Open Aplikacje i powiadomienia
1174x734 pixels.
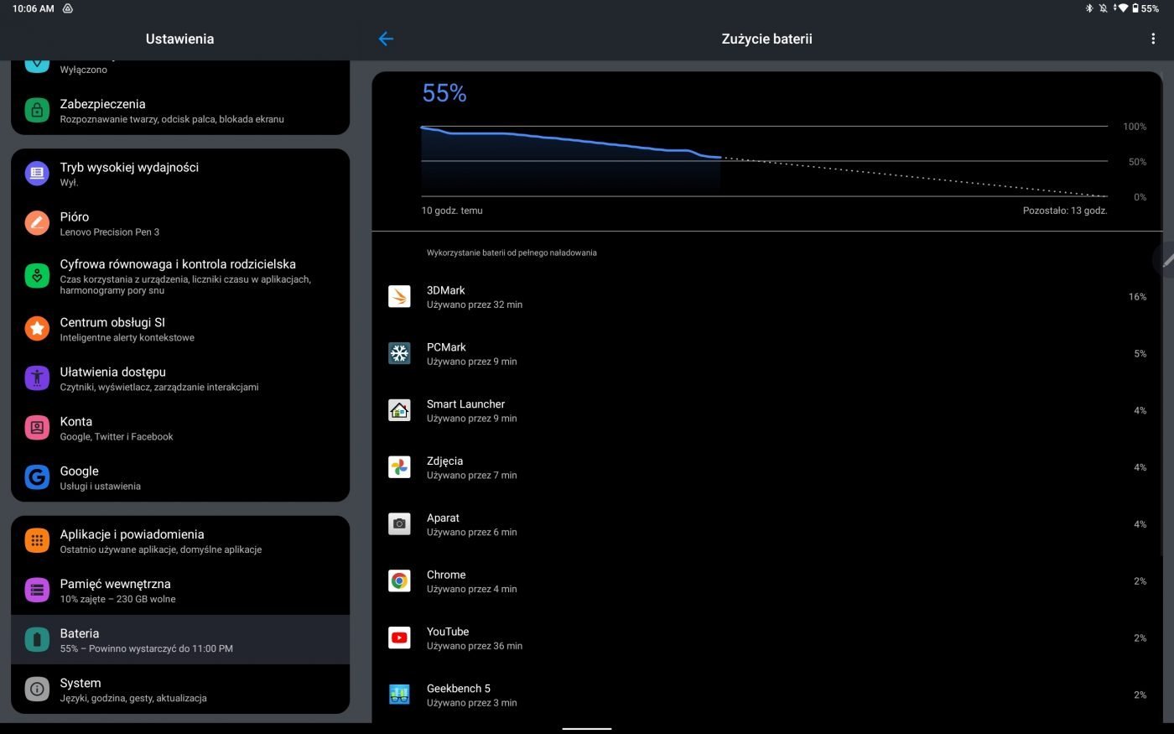click(x=180, y=541)
